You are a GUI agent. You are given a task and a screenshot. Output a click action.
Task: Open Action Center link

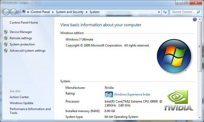pyautogui.click(x=19, y=97)
